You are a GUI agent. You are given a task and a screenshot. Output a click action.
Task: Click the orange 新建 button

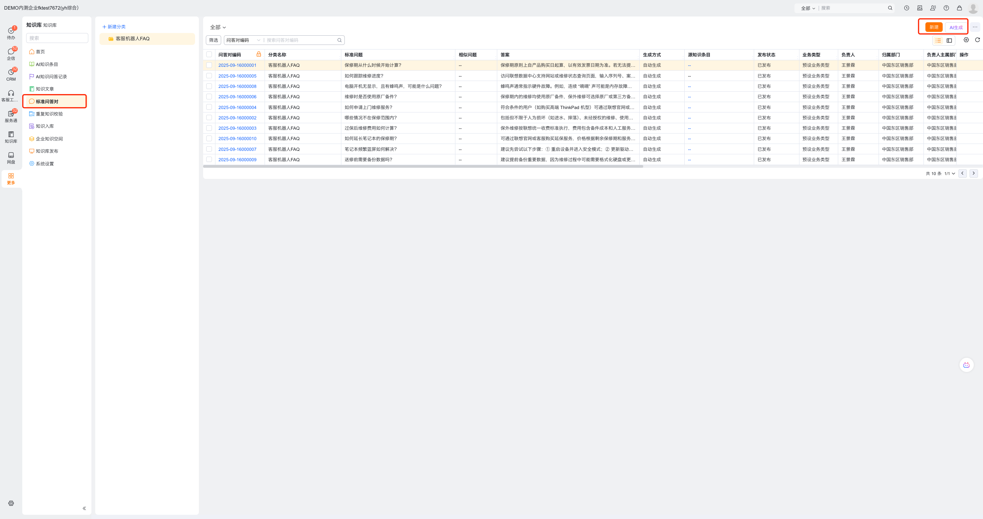point(933,27)
